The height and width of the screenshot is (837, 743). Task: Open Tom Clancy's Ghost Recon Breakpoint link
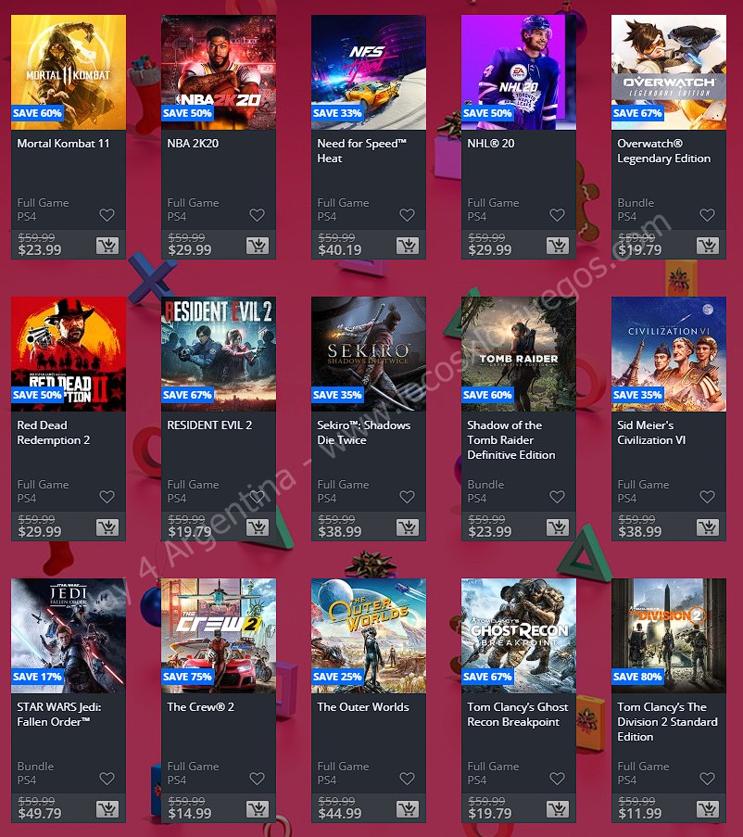(517, 715)
